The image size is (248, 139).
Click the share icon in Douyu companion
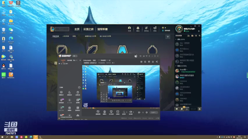157,62
